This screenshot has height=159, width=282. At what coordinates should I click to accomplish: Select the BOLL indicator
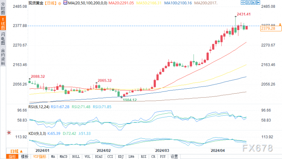pos(76,157)
